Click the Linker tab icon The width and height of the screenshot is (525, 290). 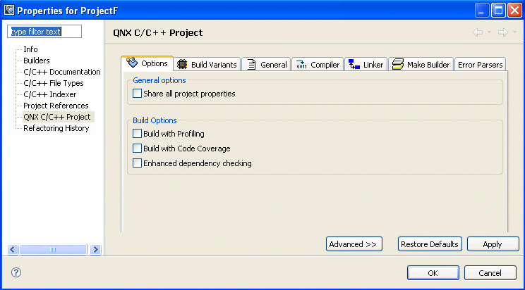point(354,65)
